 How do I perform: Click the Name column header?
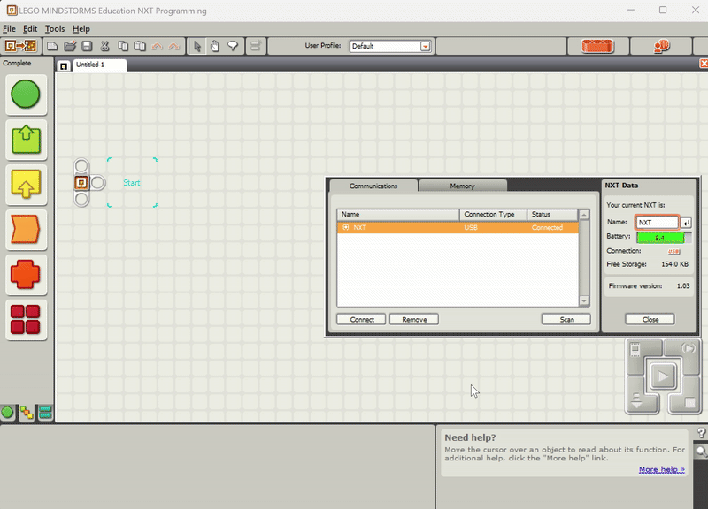pyautogui.click(x=398, y=214)
